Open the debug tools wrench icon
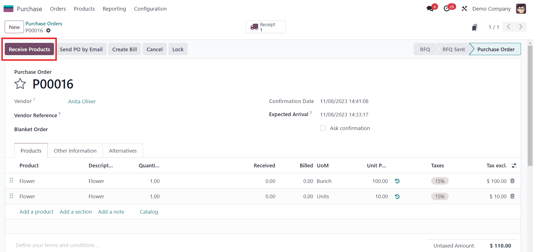Screen dimensions: 533x252 [x=464, y=9]
